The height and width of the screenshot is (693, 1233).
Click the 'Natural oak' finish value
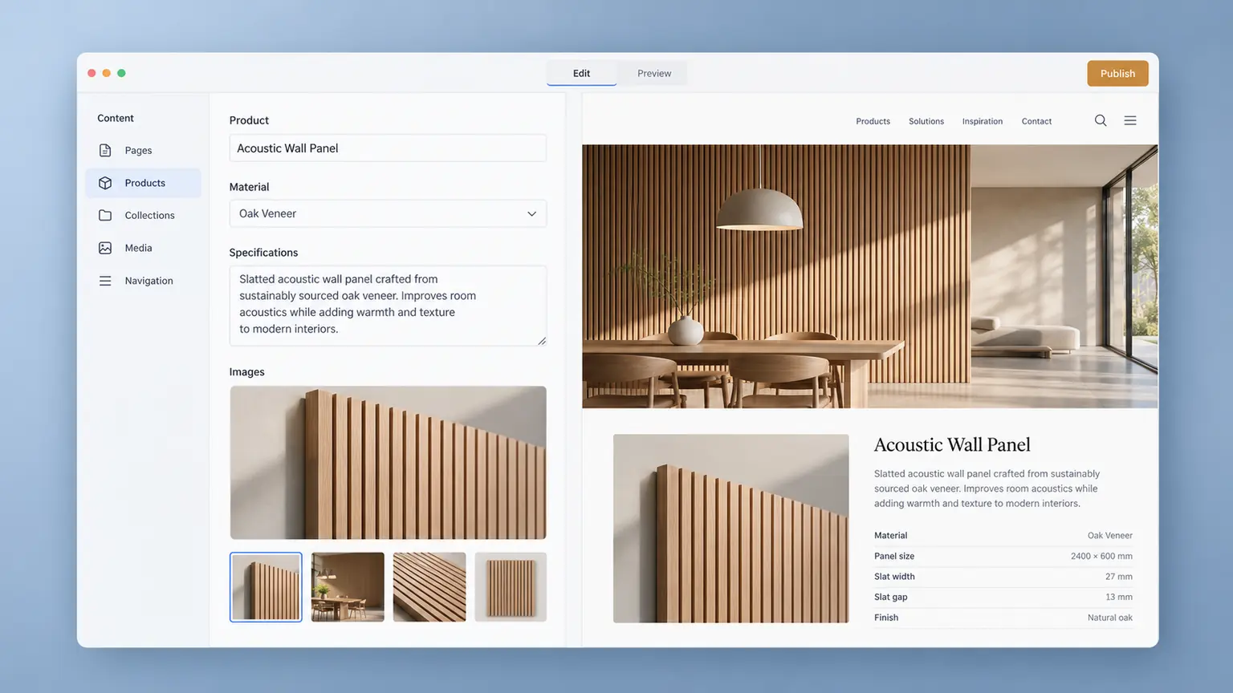(x=1109, y=618)
